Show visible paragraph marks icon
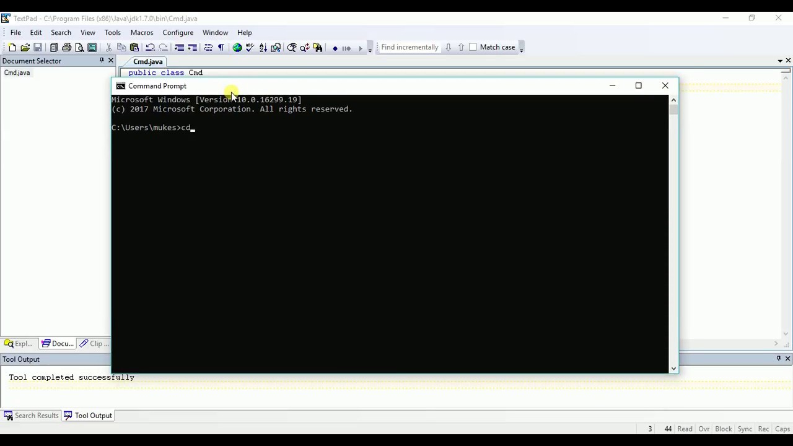Viewport: 793px width, 446px height. pos(221,48)
